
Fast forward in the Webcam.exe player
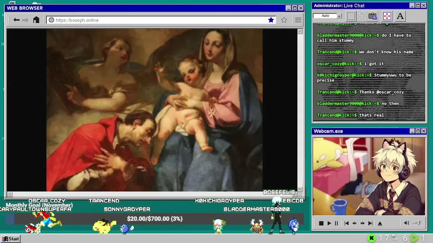point(363,223)
